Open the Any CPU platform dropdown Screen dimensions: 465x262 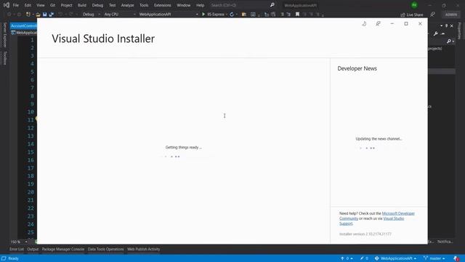pos(119,15)
